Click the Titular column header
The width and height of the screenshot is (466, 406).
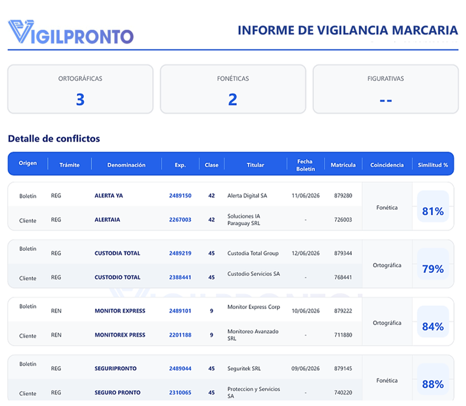255,165
